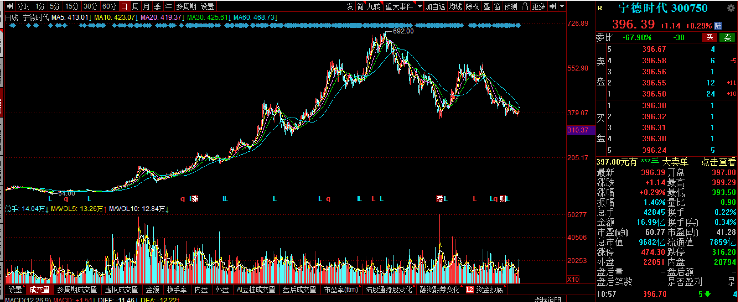This screenshot has width=738, height=302.
Task: Click the 692.00 high price label
Action: pos(403,31)
